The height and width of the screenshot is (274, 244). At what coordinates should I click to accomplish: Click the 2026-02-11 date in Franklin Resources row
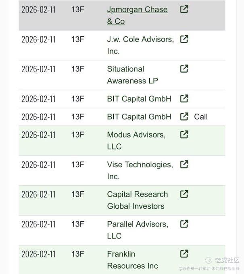coord(38,254)
